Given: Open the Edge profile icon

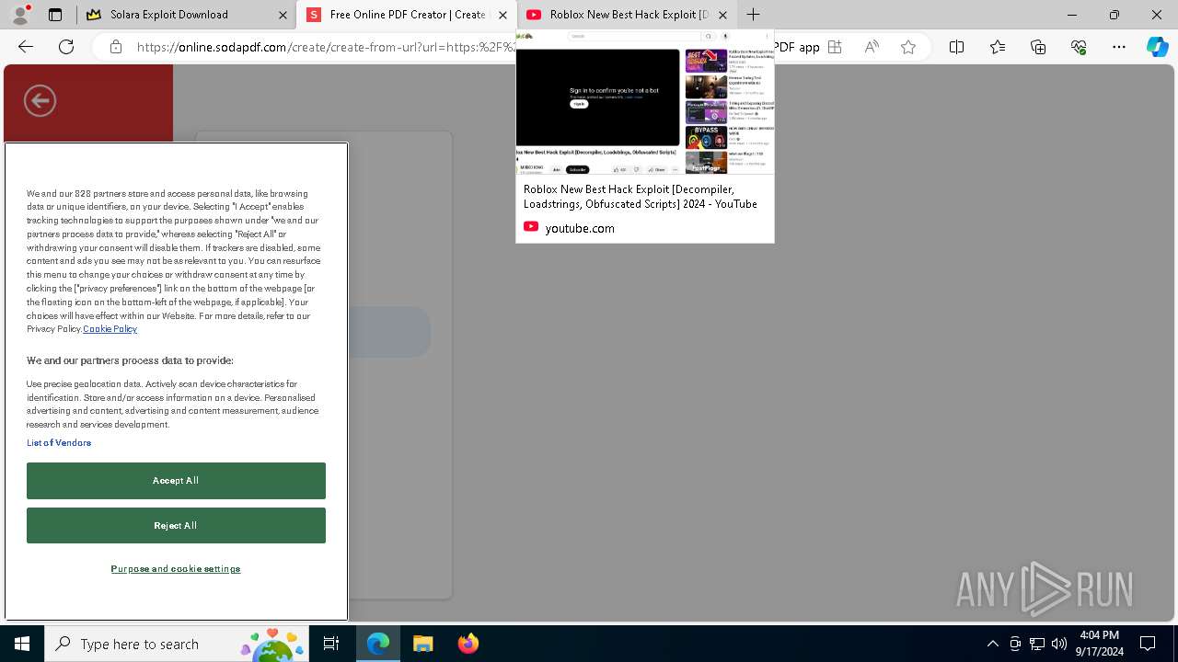Looking at the screenshot, I should pos(20,15).
